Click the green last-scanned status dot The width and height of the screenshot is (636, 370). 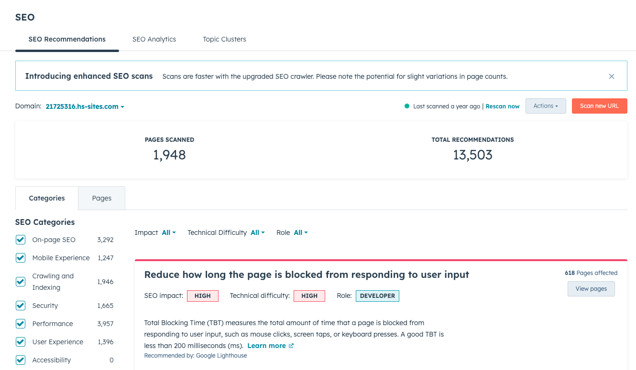coord(407,106)
